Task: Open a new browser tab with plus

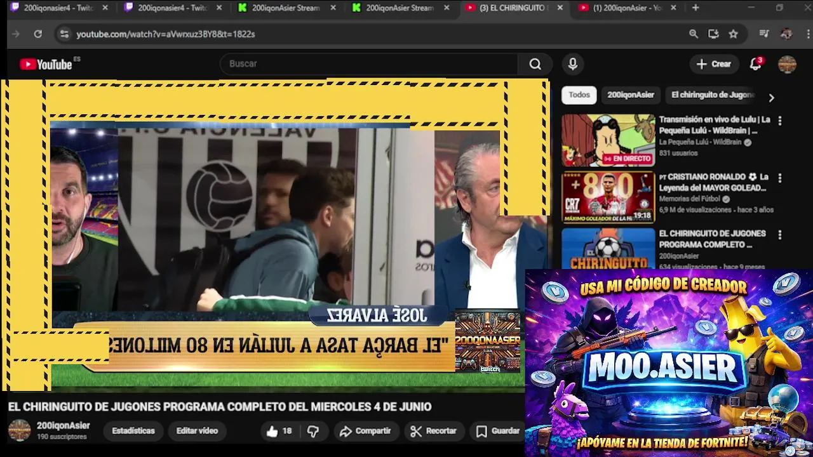Action: [x=695, y=8]
